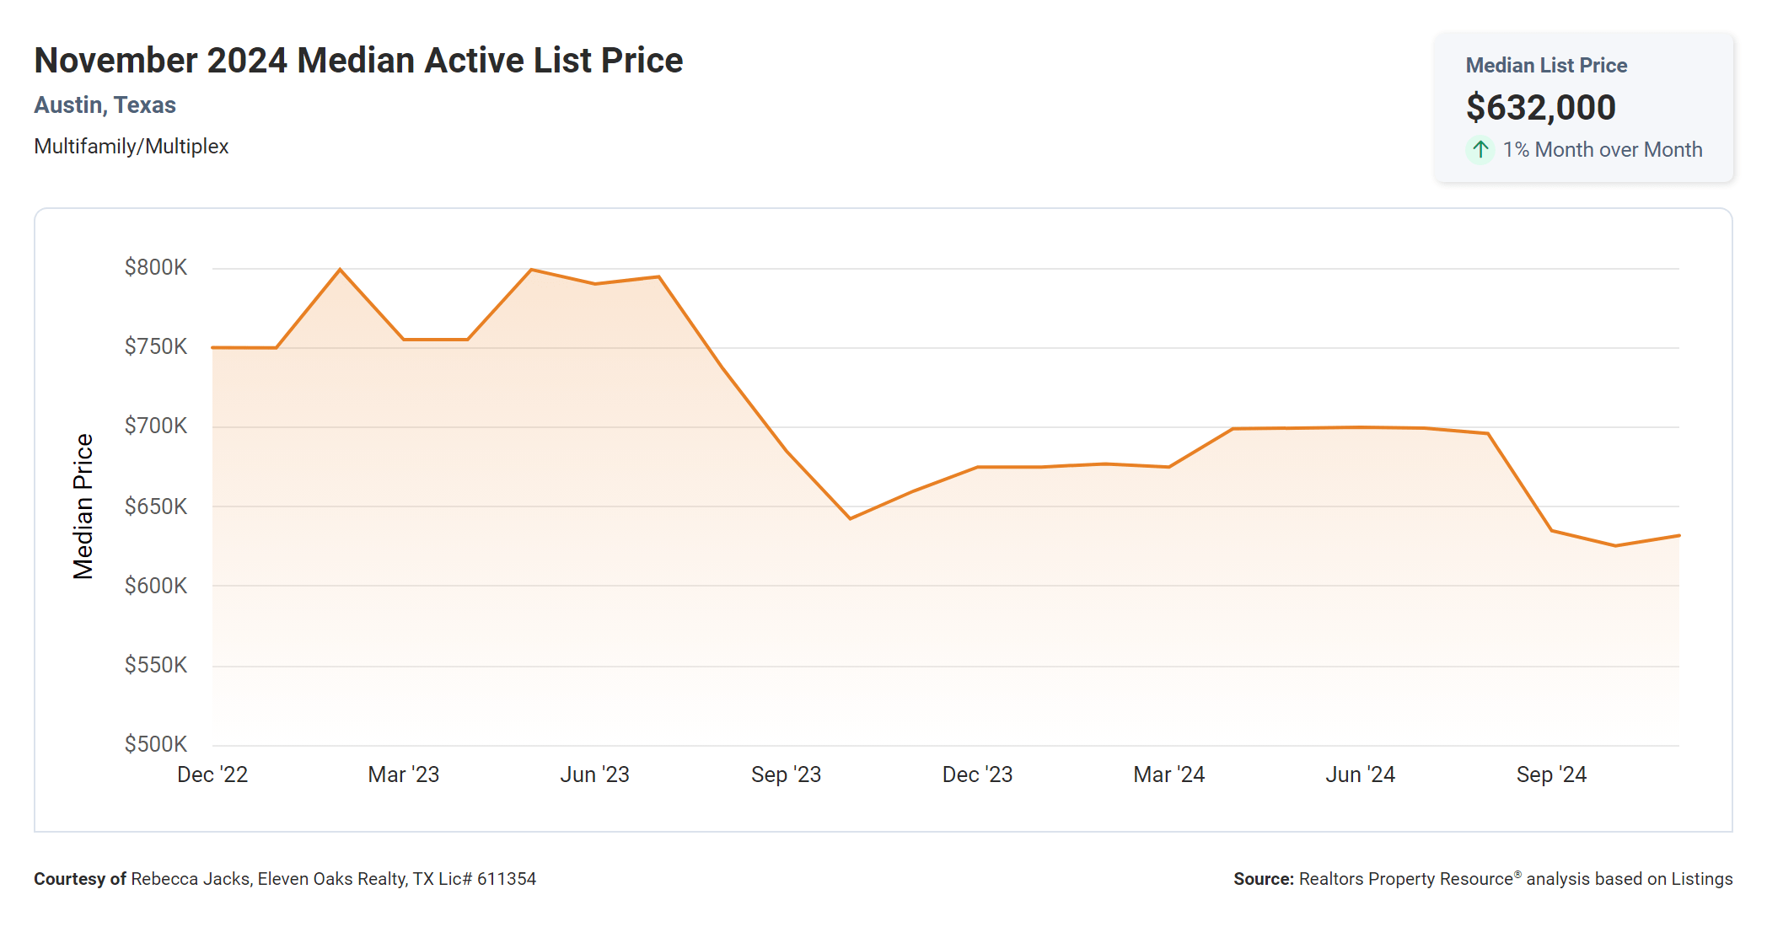Click the Sep '23 x-axis label
This screenshot has width=1767, height=927.
(786, 774)
